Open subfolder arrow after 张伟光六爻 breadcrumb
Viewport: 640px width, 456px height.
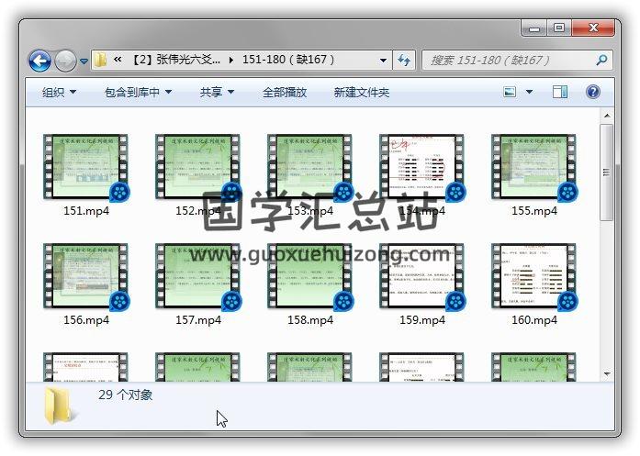click(231, 61)
